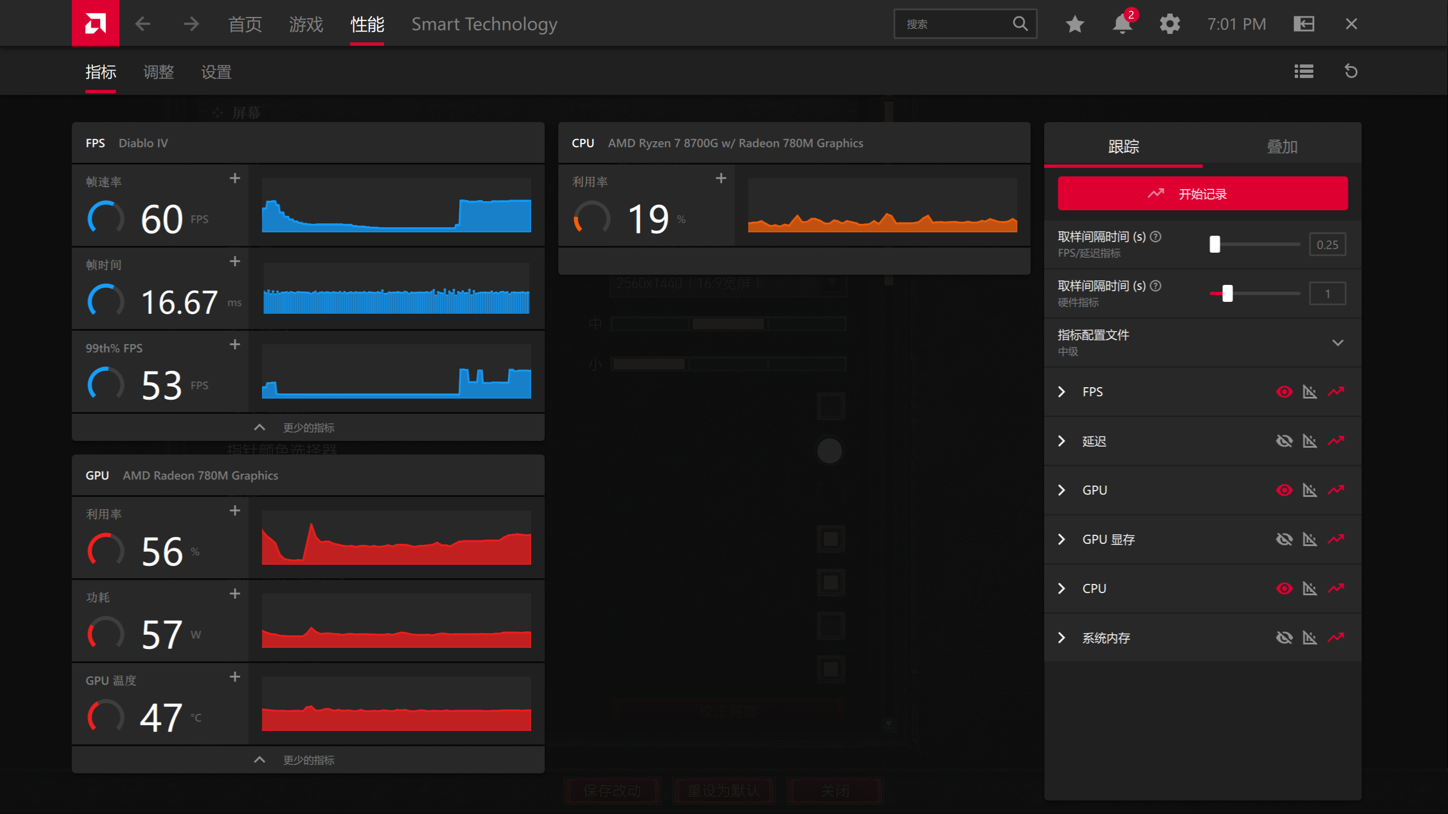Show latency metrics with eye icon
The image size is (1448, 814).
pyautogui.click(x=1284, y=441)
